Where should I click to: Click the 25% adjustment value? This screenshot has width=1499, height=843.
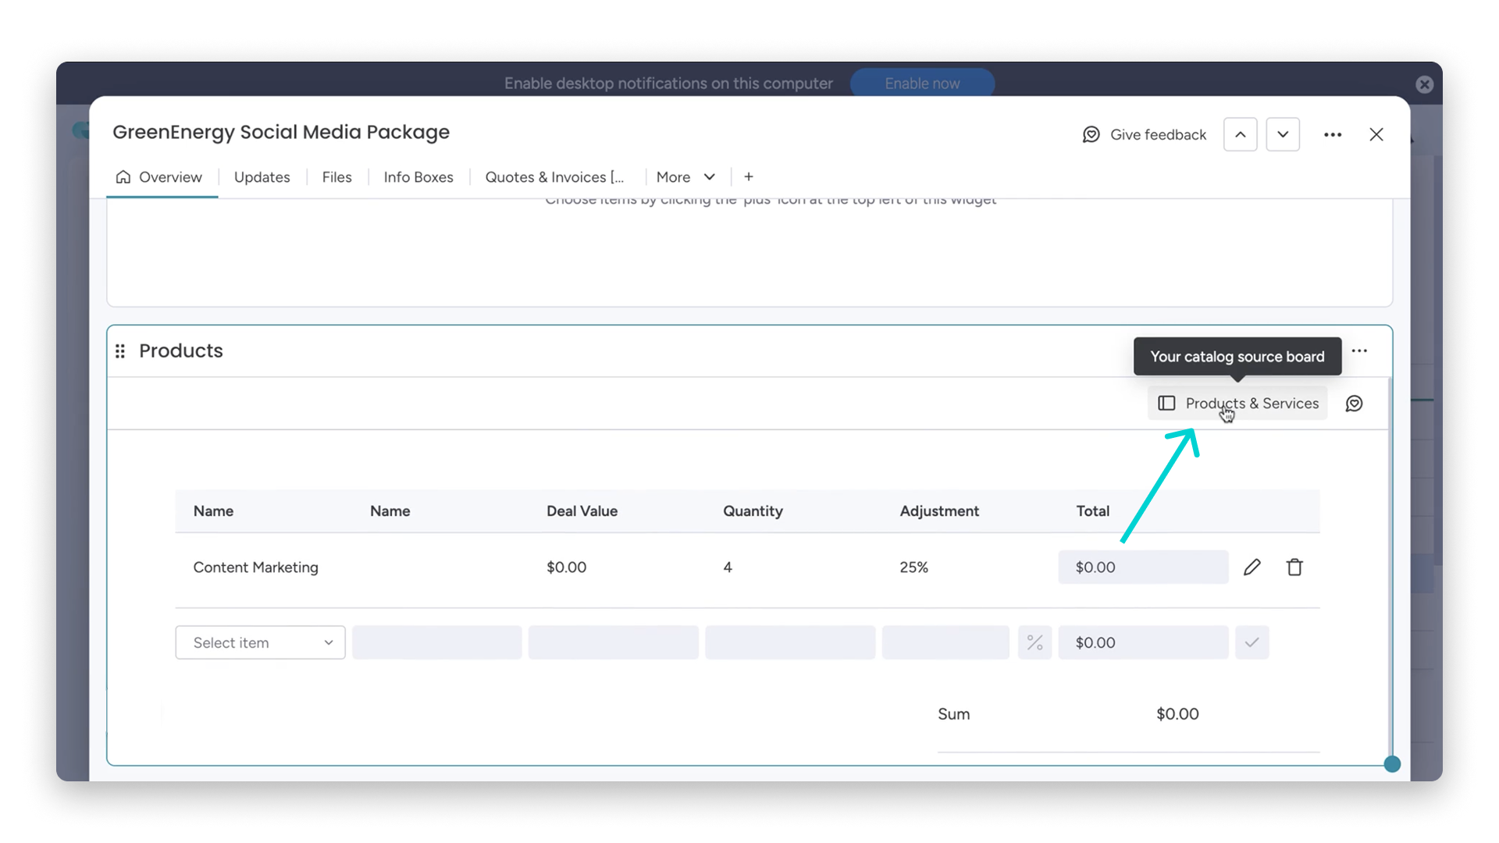[913, 567]
